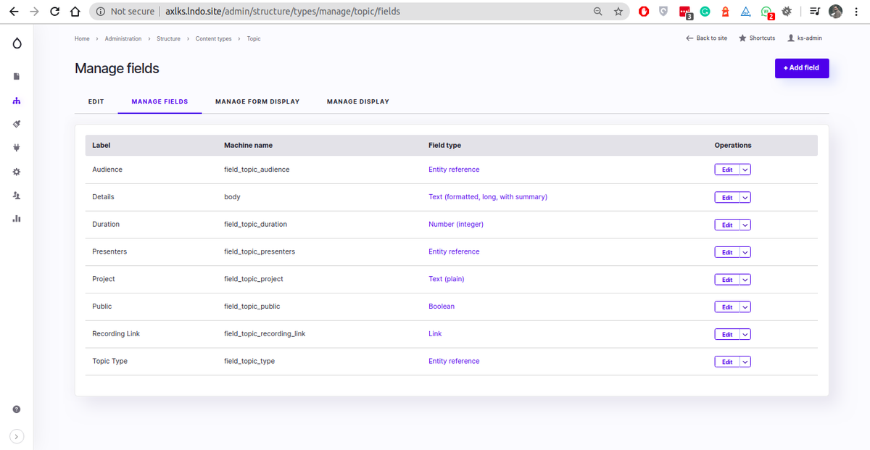
Task: Expand operations dropdown for Recording Link
Action: (745, 334)
